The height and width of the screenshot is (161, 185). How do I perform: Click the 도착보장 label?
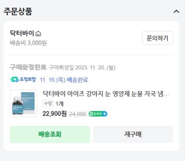pyautogui.click(x=28, y=80)
